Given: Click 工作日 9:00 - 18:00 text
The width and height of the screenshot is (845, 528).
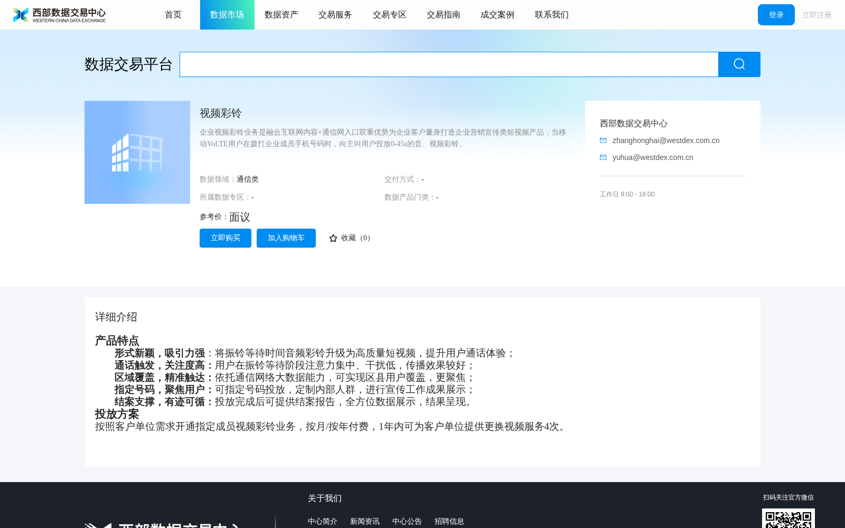Looking at the screenshot, I should pos(627,194).
